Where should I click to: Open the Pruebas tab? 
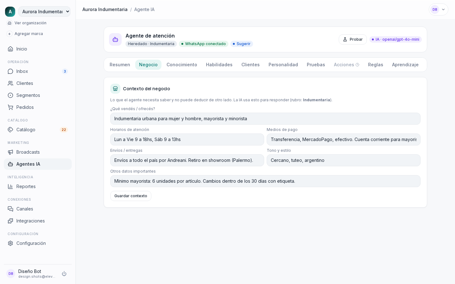point(316,65)
